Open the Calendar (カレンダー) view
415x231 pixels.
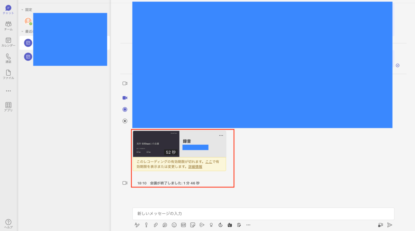coord(8,42)
